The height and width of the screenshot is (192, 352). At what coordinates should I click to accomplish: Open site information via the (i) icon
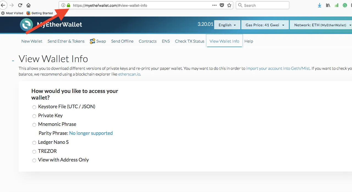pos(63,5)
